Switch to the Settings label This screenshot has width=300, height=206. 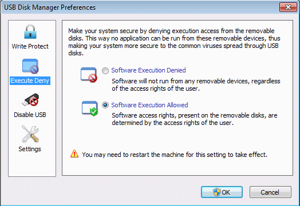[30, 149]
